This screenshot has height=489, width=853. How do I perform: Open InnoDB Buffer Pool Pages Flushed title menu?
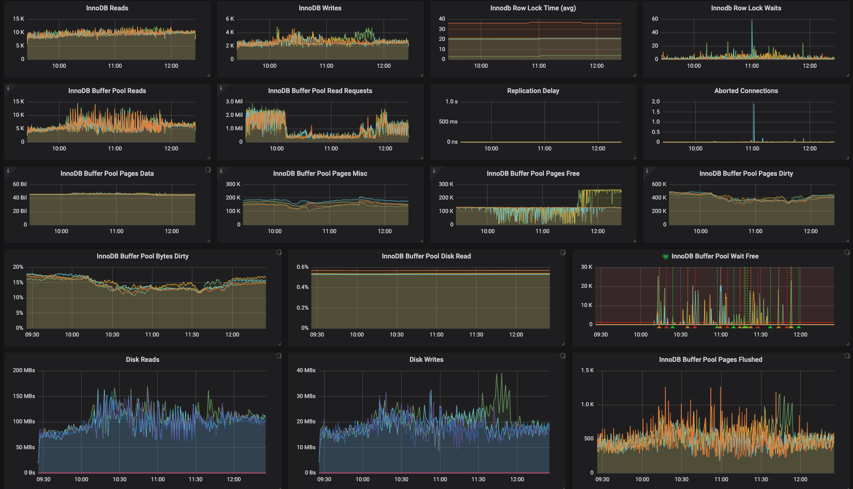(711, 360)
